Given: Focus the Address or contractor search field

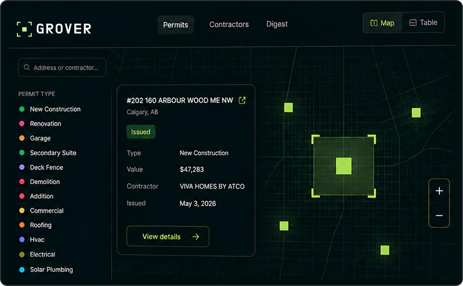Looking at the screenshot, I should pos(62,68).
